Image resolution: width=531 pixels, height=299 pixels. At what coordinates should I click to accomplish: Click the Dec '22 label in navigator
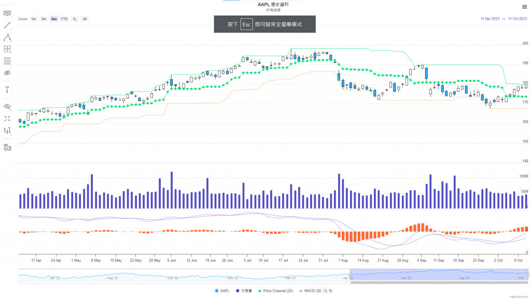tap(233, 278)
